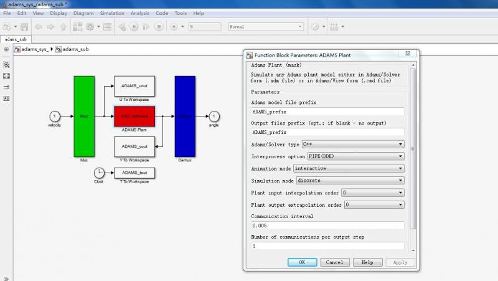Open the Model Configuration dropdown arrow
Screen dimensions: 498x281
click(98, 27)
